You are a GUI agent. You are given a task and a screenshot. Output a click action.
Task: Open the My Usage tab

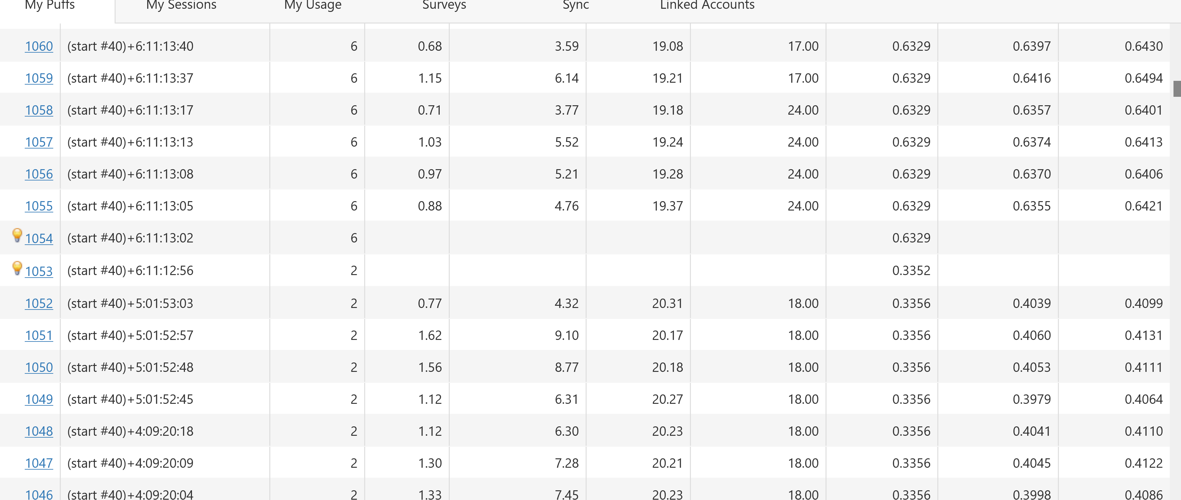pyautogui.click(x=313, y=6)
